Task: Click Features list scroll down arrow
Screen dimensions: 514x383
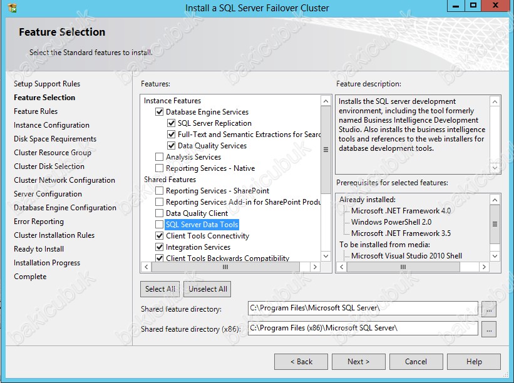Action: [326, 256]
